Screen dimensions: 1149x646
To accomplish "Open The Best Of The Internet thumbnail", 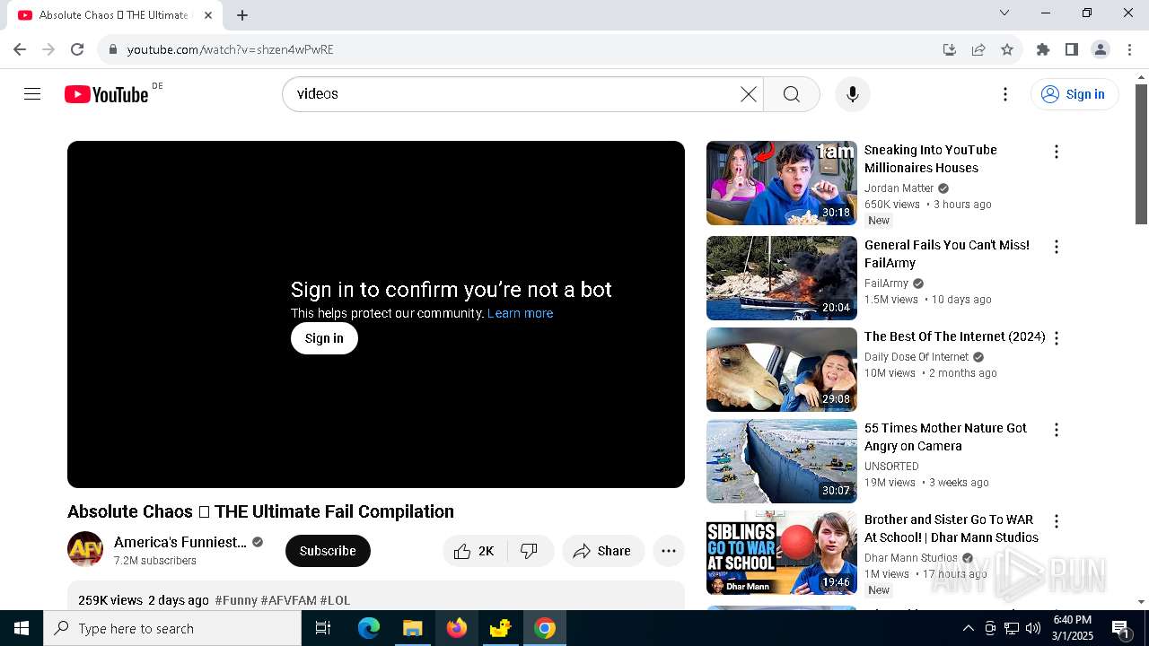I will click(x=782, y=370).
